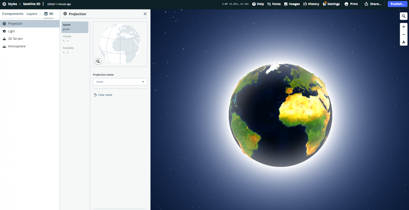
Task: Click Clear value to reset projection
Action: (103, 95)
